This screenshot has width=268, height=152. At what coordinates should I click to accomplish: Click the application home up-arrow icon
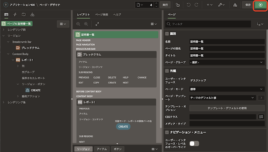pos(5,5)
